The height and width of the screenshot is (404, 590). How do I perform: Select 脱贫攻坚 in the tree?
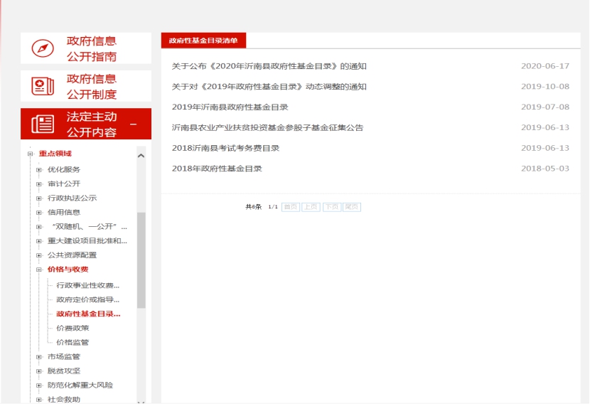pos(64,371)
